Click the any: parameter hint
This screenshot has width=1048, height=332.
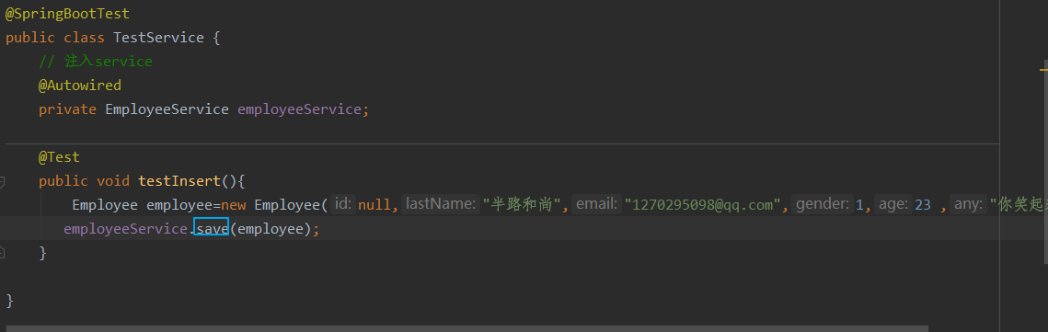point(969,204)
